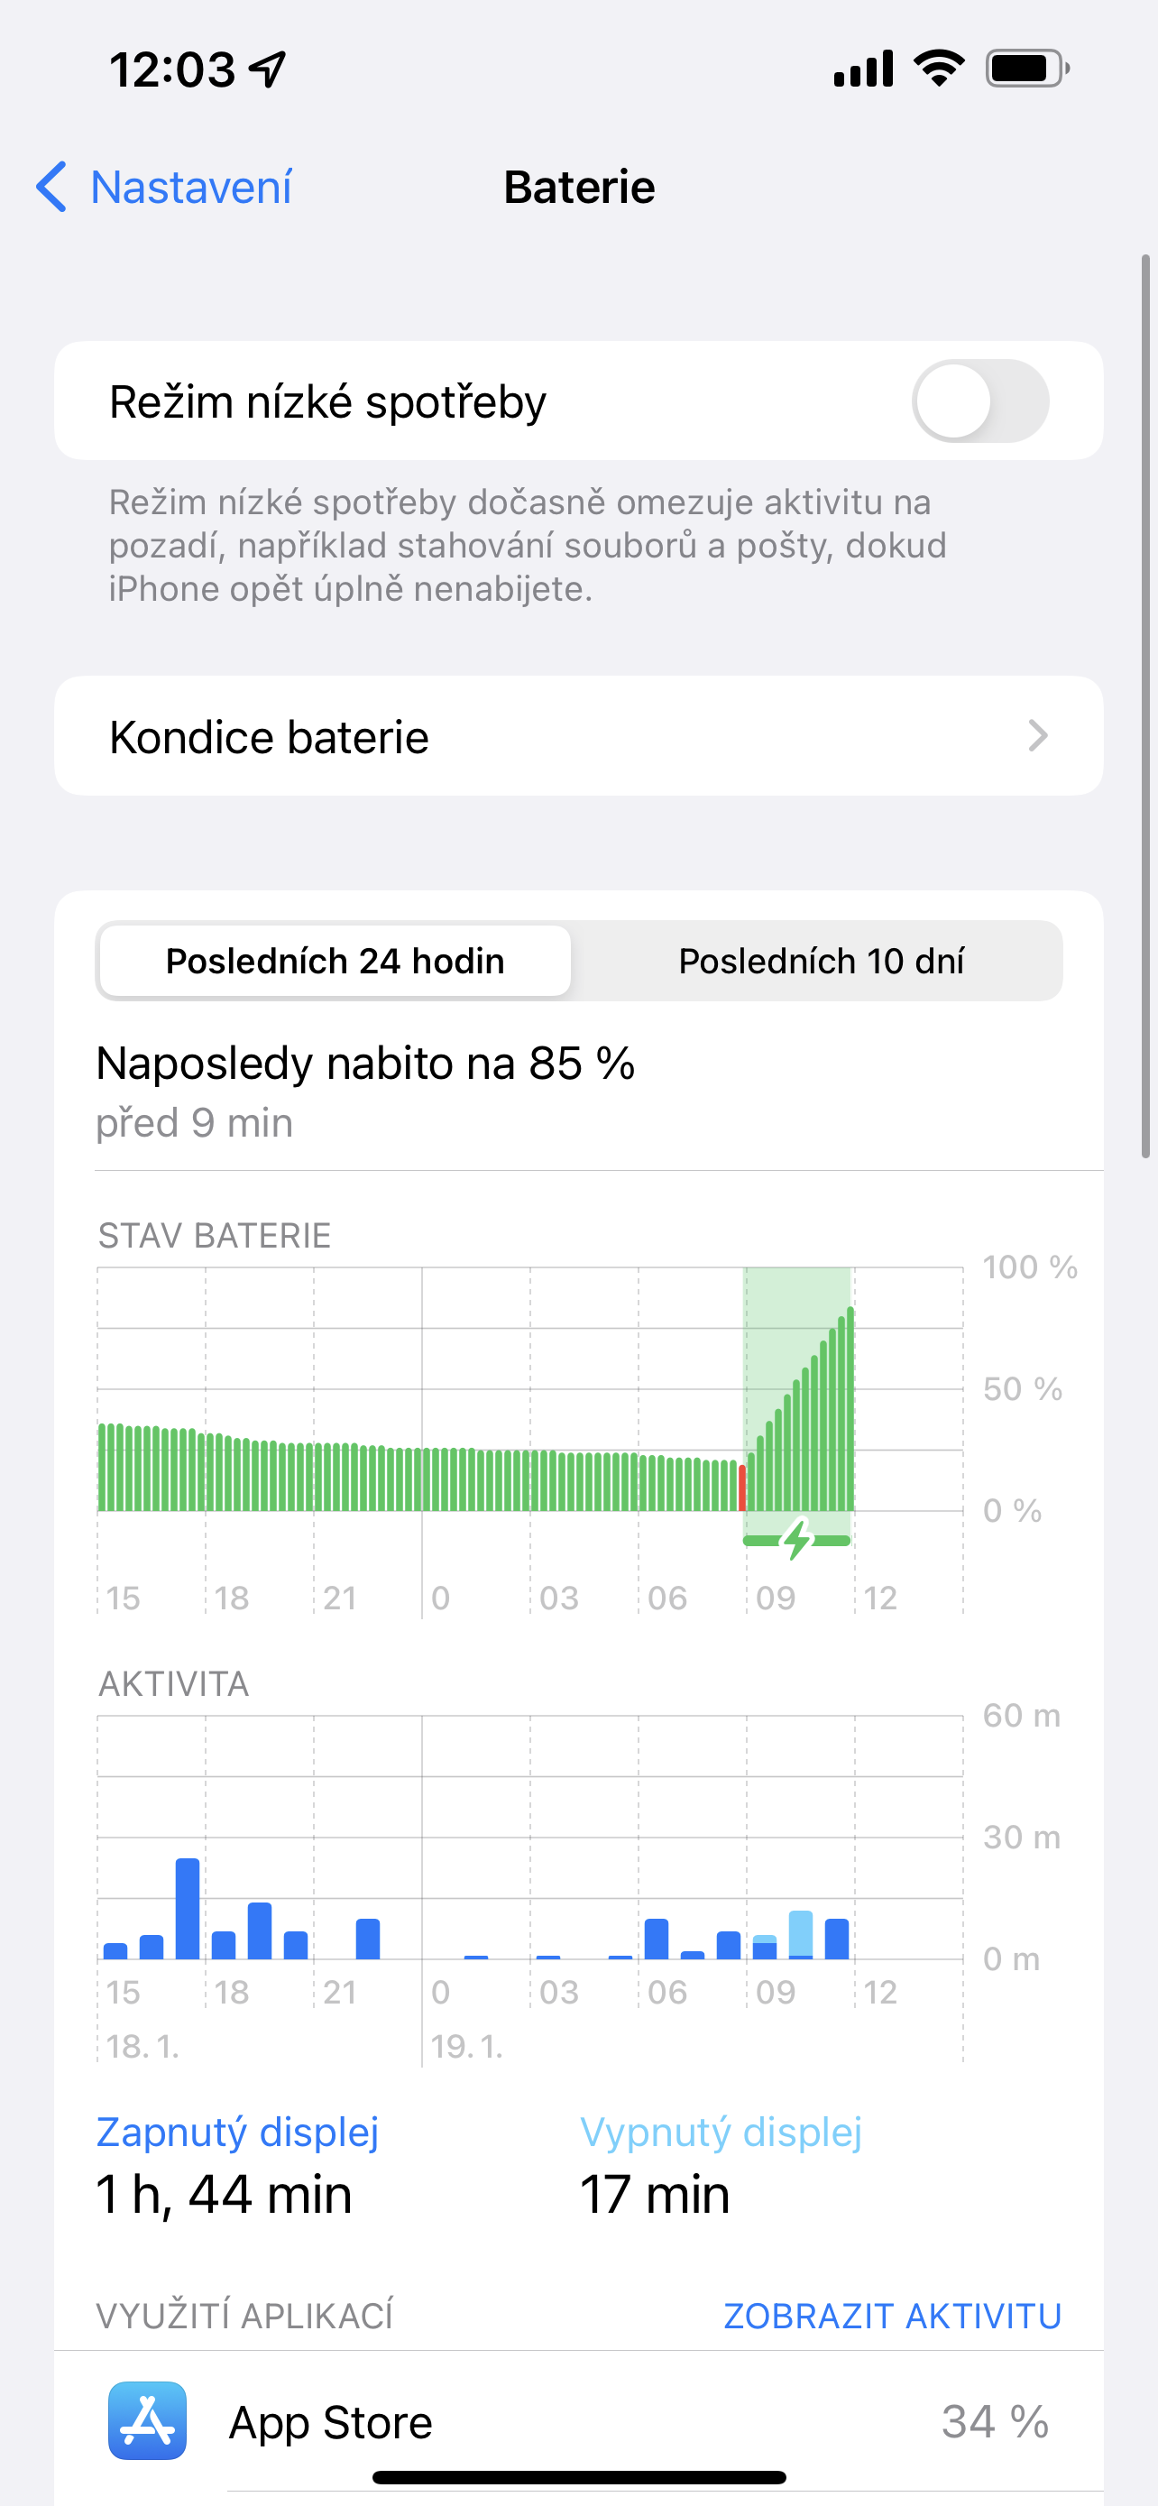
Task: Tap the green charging bolt icon
Action: 797,1539
